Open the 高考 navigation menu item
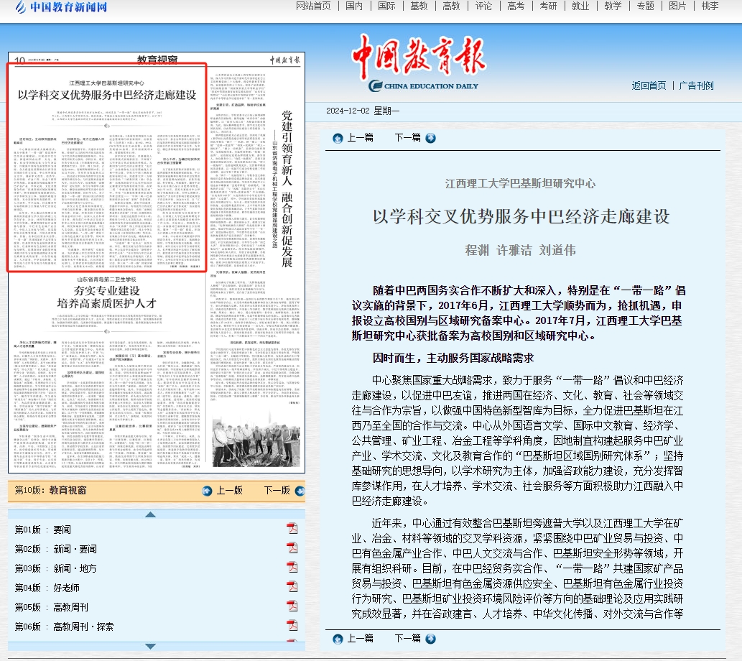The height and width of the screenshot is (661, 742). (x=516, y=6)
